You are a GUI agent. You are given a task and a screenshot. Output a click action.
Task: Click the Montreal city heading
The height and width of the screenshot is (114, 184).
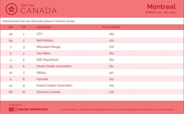click(x=161, y=7)
